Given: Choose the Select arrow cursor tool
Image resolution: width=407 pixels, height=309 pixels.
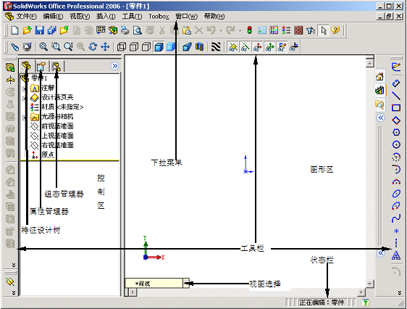Looking at the screenshot, I should 324,30.
